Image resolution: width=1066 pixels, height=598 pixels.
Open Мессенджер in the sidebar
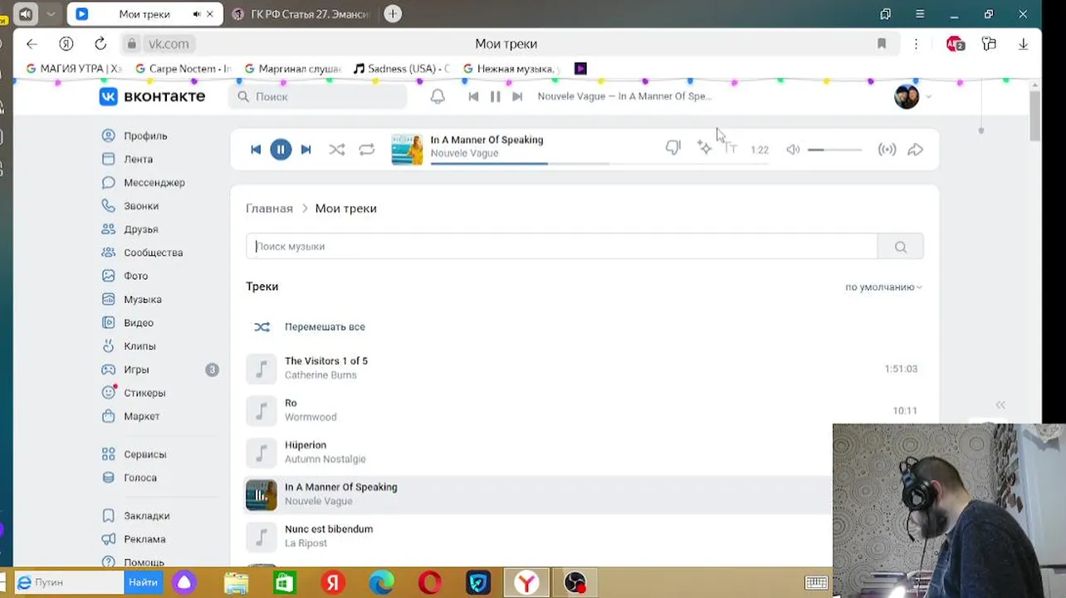(154, 182)
